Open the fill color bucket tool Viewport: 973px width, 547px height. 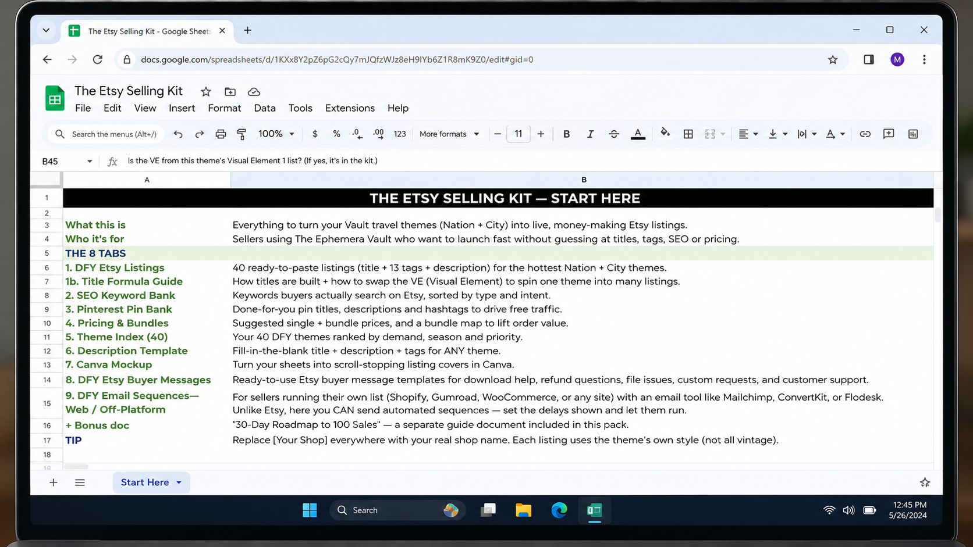[x=665, y=134]
